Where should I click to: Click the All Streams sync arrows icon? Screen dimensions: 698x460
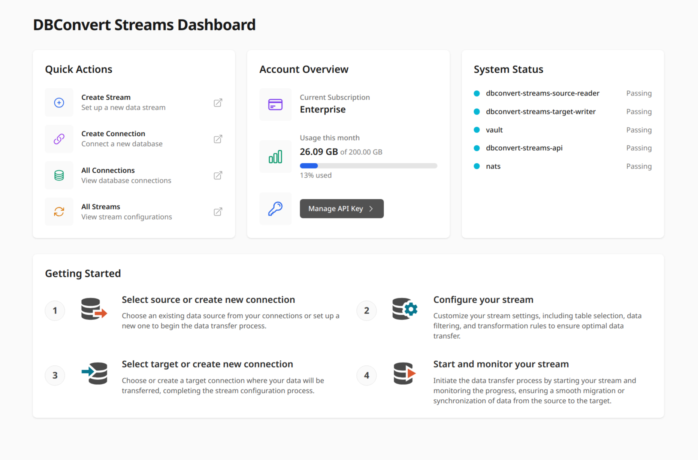[x=59, y=212]
